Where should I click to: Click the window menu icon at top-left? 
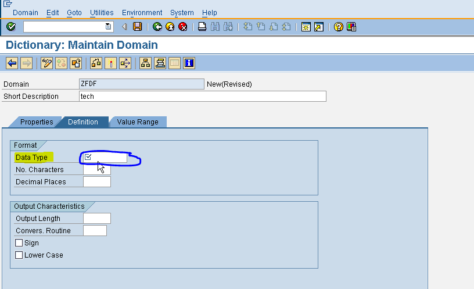(x=8, y=3)
